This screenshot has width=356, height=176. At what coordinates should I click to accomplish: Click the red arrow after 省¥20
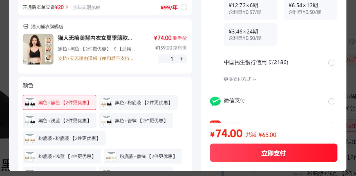(x=67, y=7)
